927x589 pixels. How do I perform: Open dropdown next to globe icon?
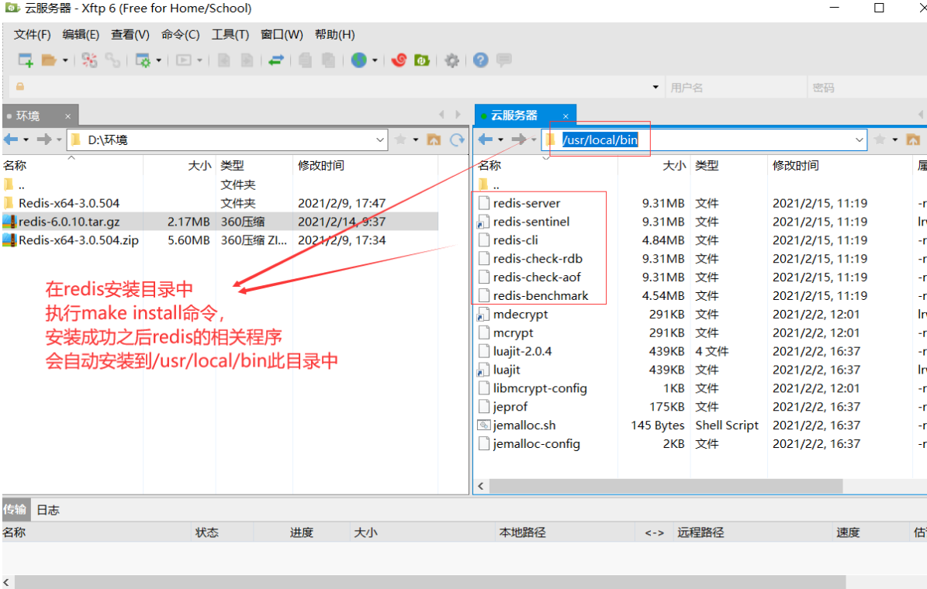pyautogui.click(x=375, y=60)
